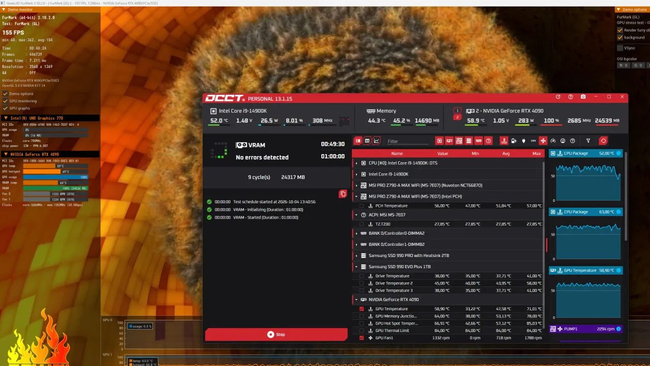Click the OCCT screenshot camera icon
650x366 pixels.
click(x=583, y=97)
